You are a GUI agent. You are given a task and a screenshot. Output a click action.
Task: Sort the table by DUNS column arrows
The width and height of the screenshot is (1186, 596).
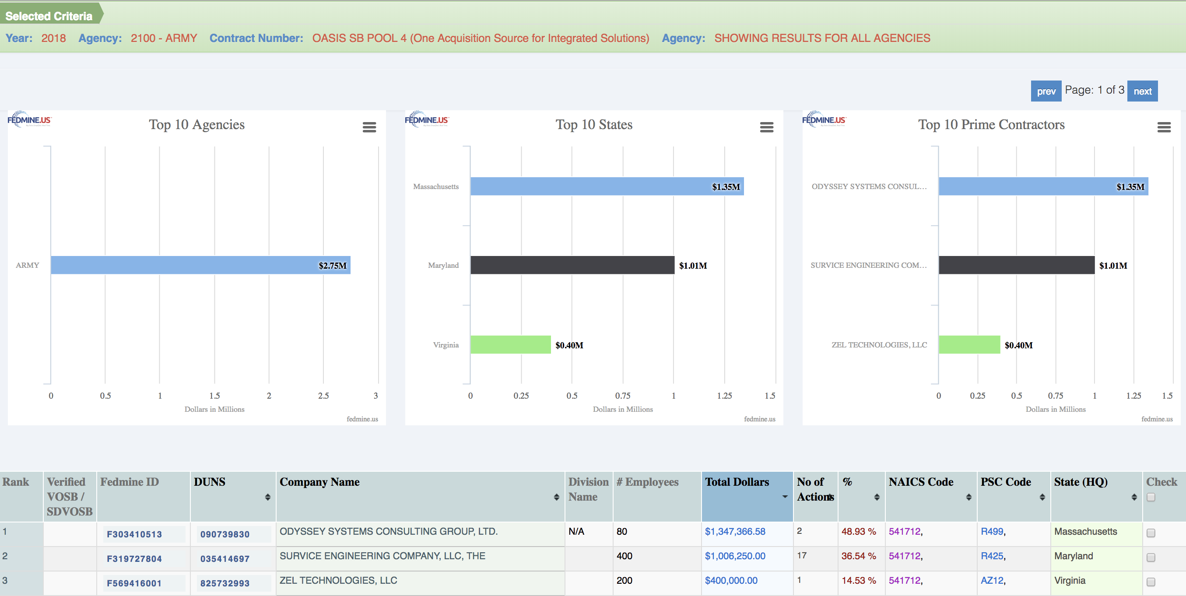[x=267, y=497]
